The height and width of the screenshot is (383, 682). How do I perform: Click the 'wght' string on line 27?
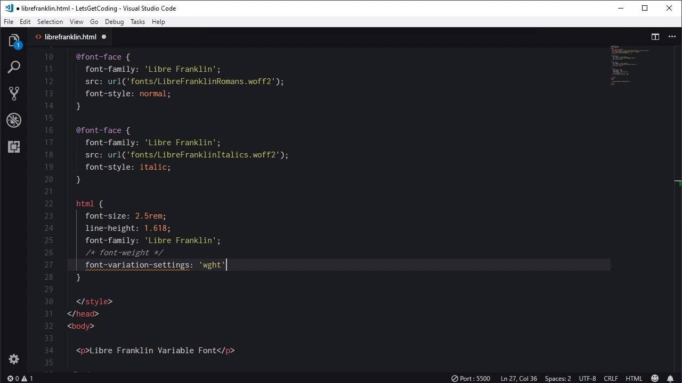coord(213,265)
